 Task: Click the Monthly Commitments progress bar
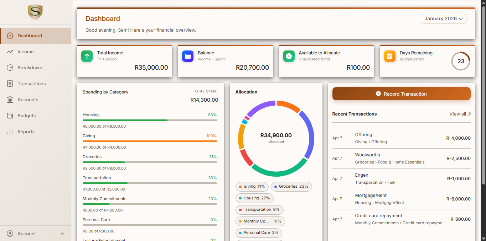point(150,204)
